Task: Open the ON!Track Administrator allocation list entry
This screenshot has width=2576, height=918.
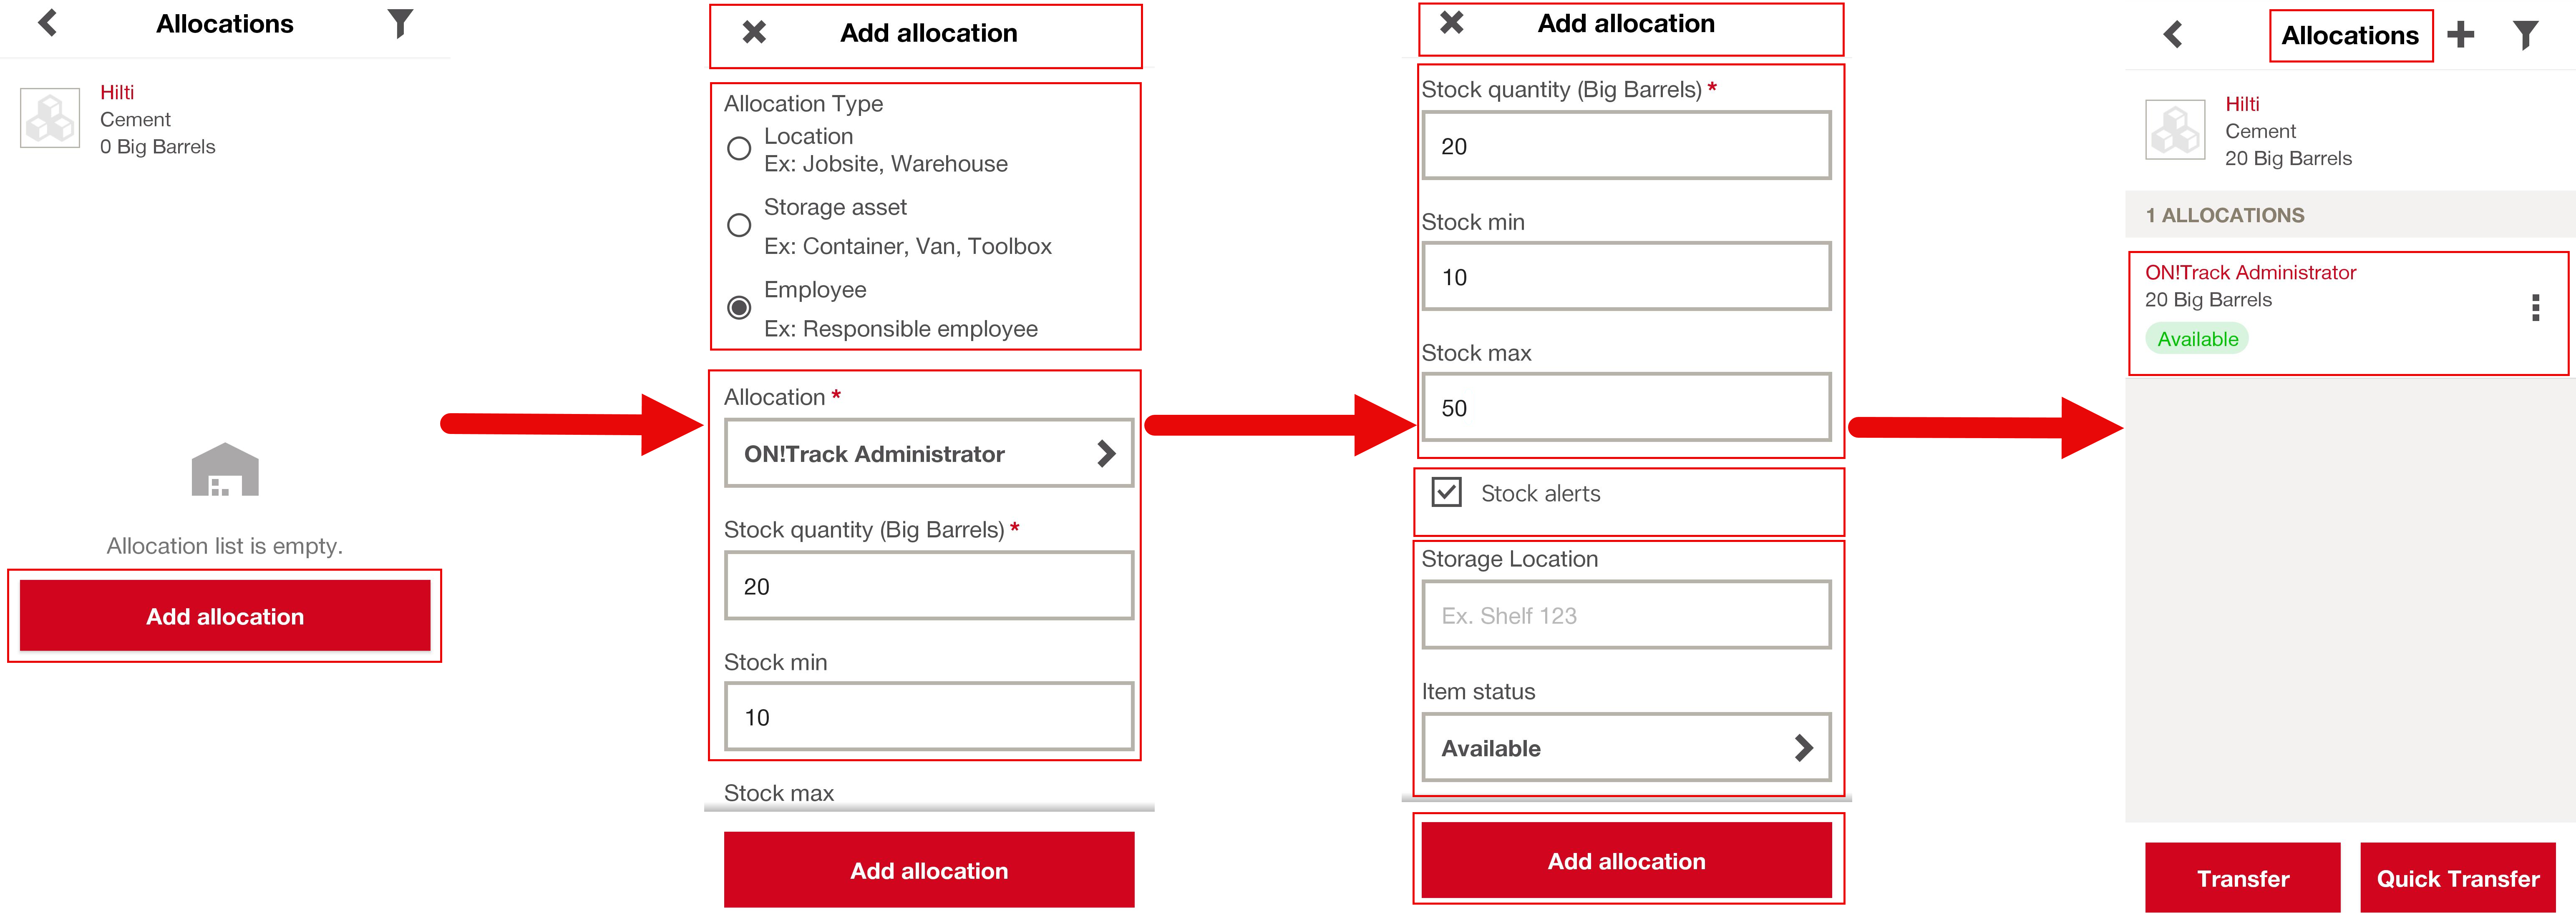Action: point(2300,300)
